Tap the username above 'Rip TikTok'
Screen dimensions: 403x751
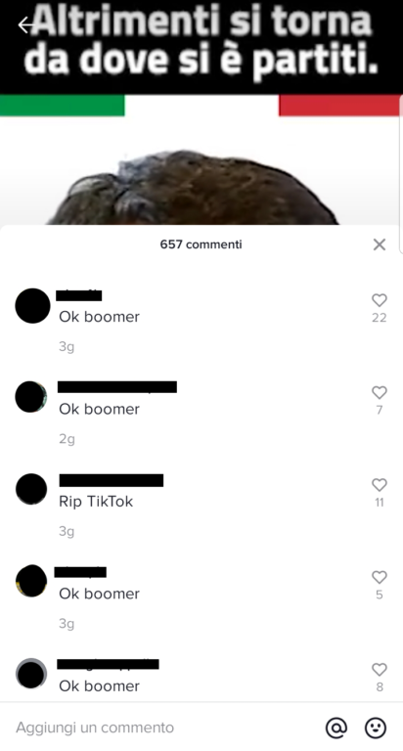click(x=112, y=480)
